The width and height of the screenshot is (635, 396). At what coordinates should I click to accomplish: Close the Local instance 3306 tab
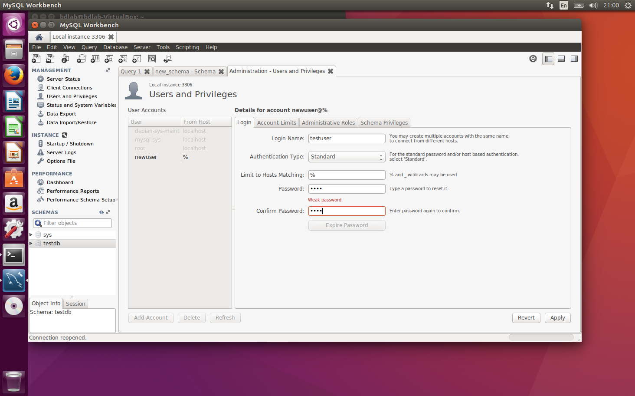(111, 37)
